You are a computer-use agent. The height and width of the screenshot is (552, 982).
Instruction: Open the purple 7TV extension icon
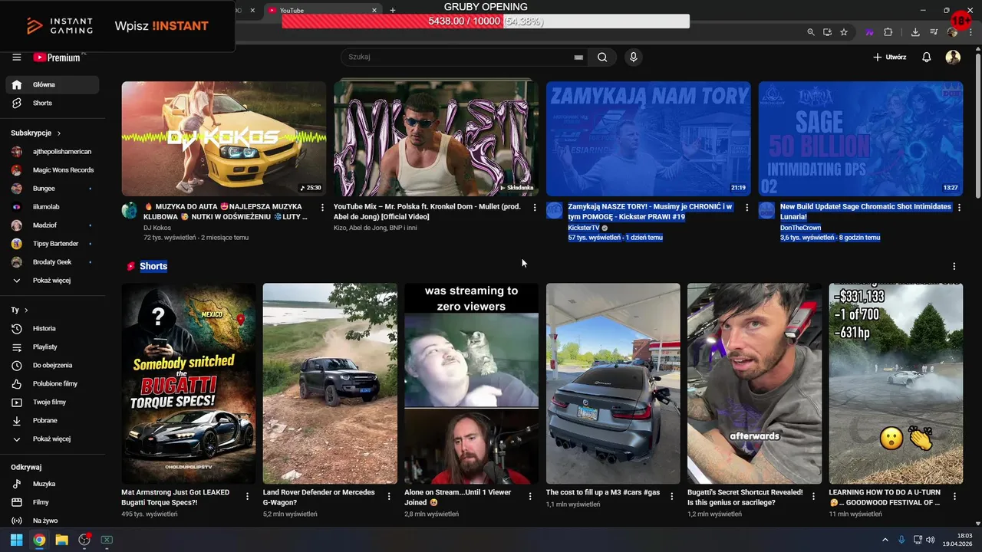(870, 32)
